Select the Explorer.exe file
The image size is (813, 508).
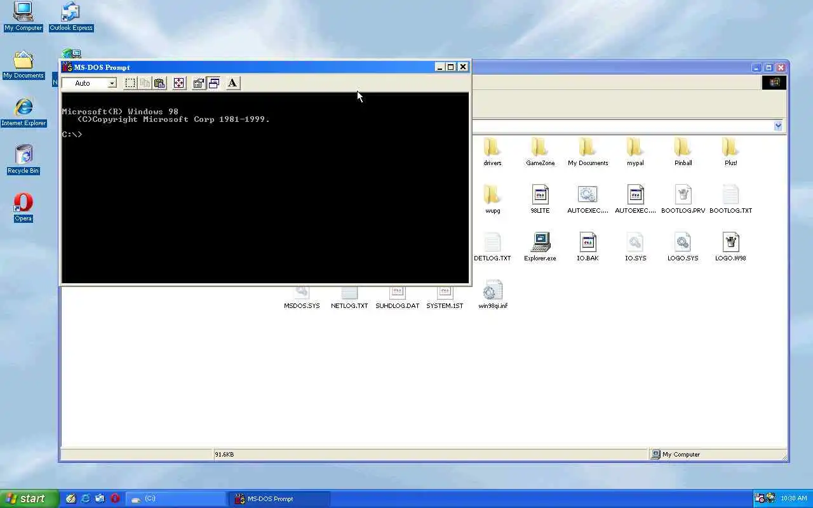pos(540,247)
